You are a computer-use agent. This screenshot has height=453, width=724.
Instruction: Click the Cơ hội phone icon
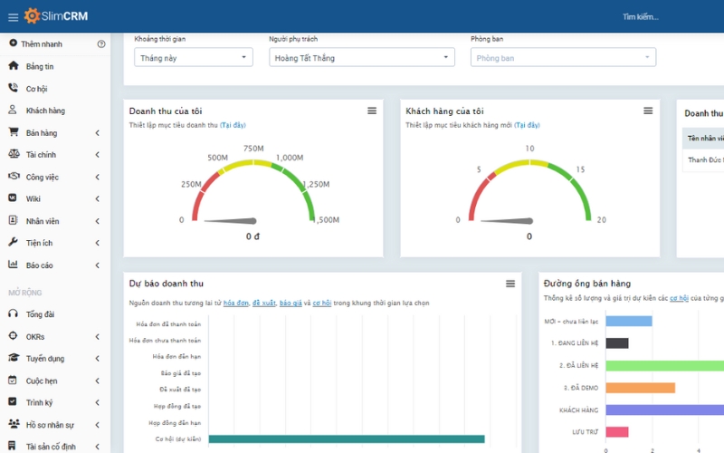[x=13, y=88]
